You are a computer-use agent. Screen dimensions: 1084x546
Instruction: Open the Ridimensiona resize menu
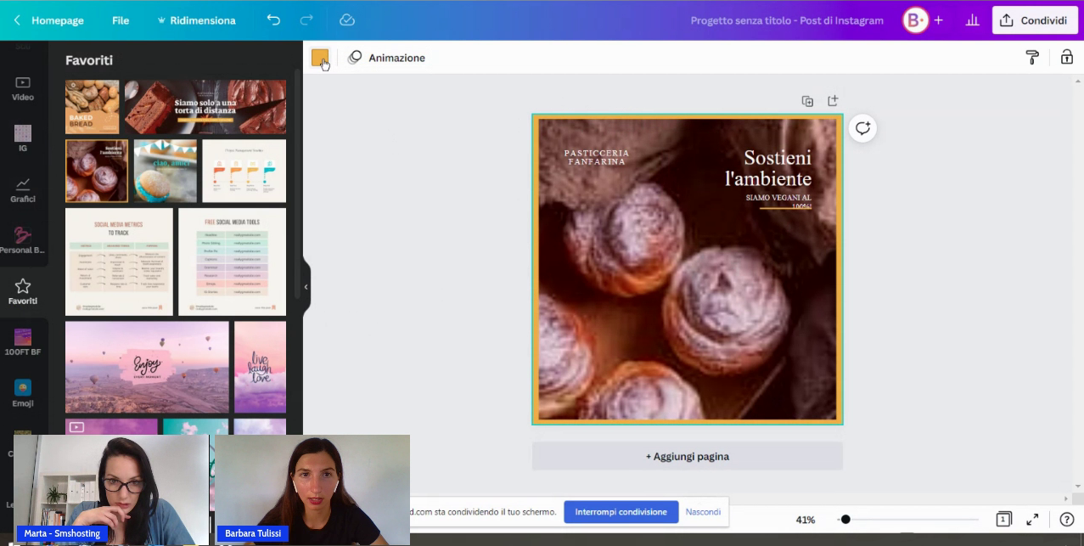[196, 20]
